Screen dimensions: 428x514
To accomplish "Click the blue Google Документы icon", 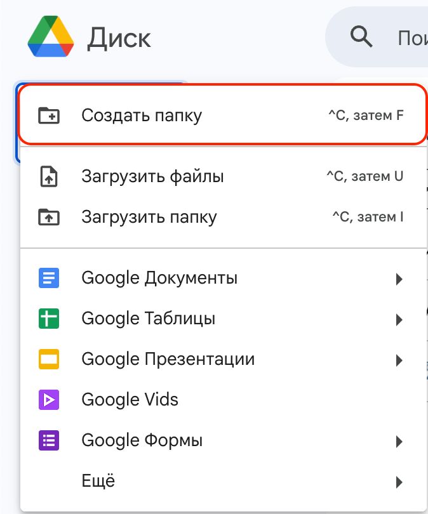I will coord(49,278).
